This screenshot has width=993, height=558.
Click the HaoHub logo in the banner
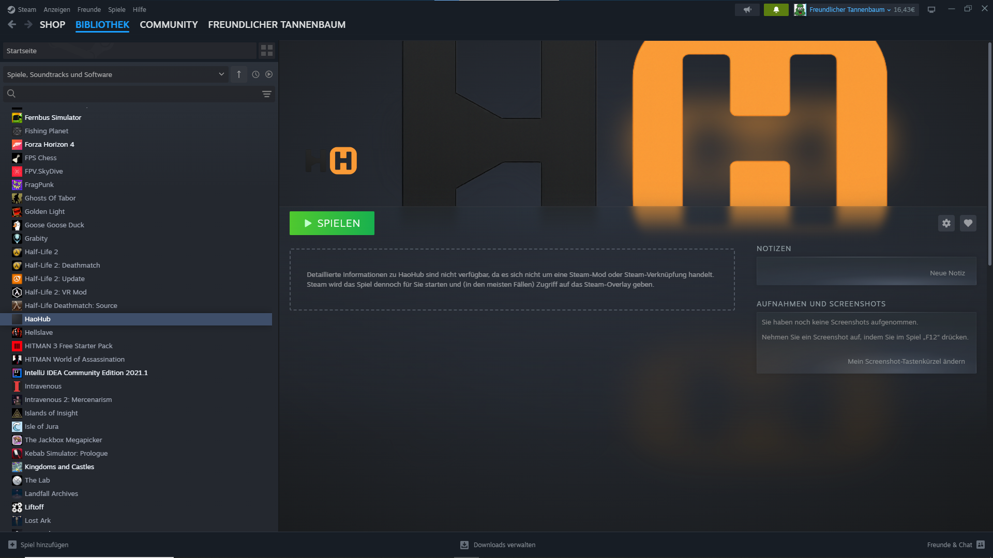point(331,161)
